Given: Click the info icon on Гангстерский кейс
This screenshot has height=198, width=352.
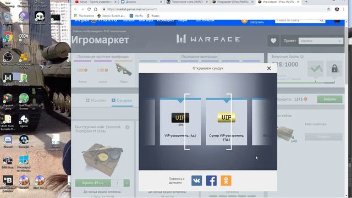Looking at the screenshot, I should [x=127, y=127].
